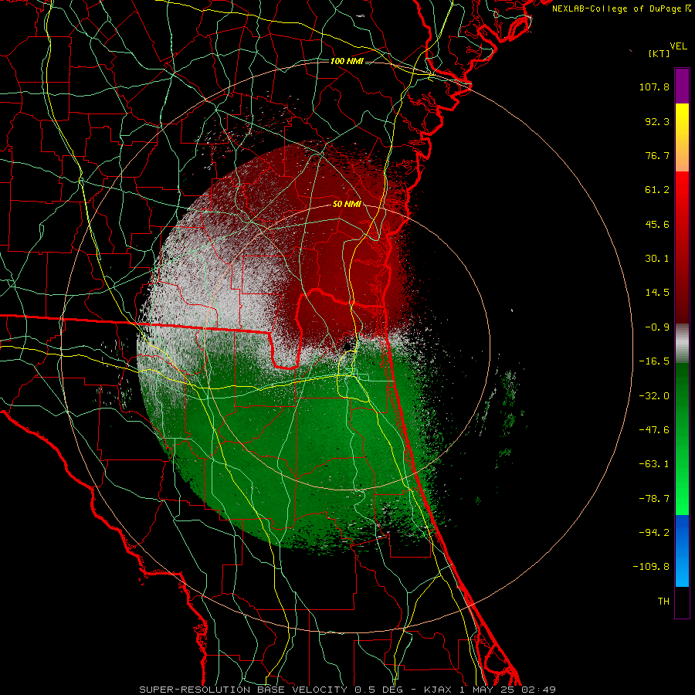The image size is (695, 695).
Task: Click the gray near-zero segment of the color bar
Action: coord(682,344)
